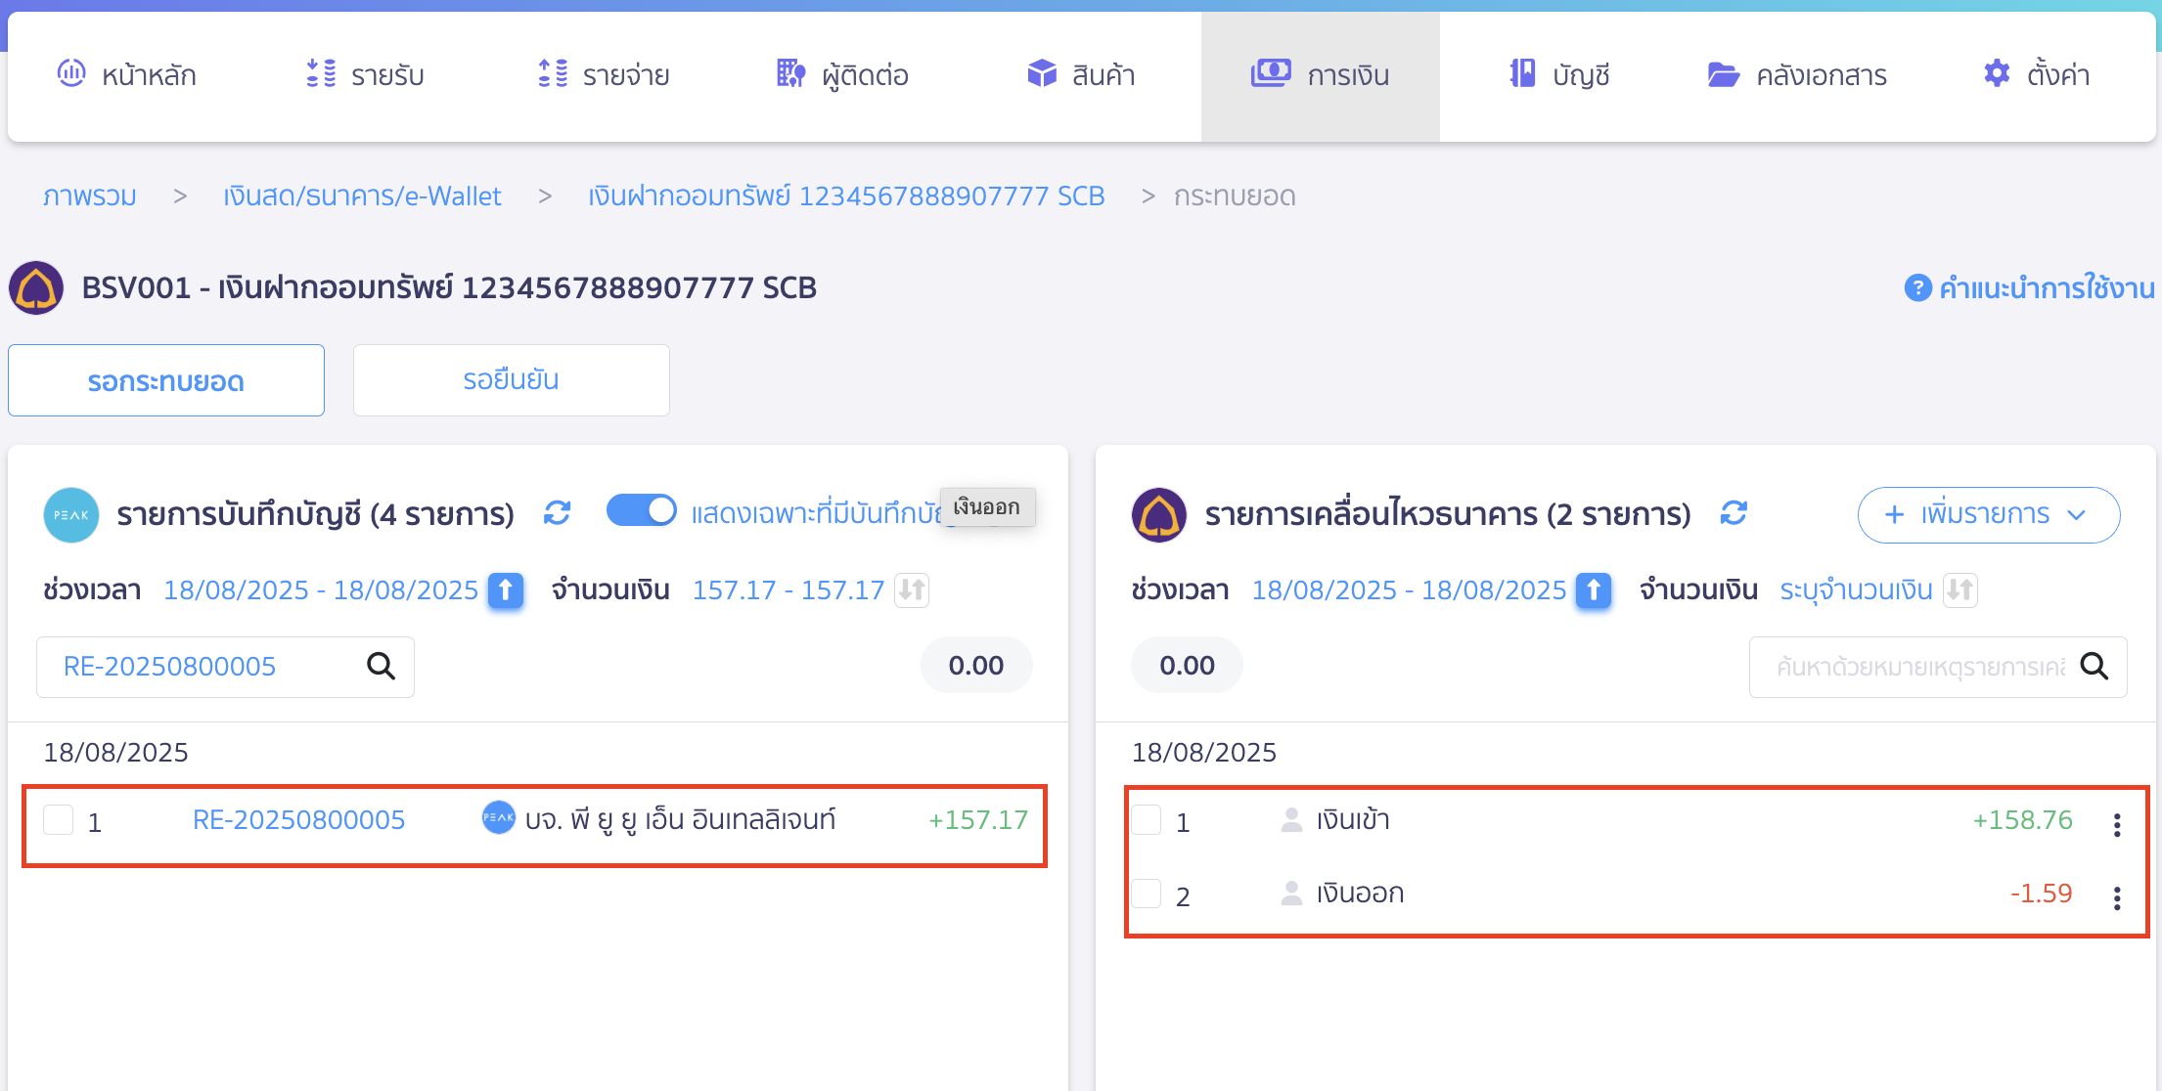The width and height of the screenshot is (2162, 1091).
Task: Click the SCB bank logo beside BSV001
Action: 36,288
